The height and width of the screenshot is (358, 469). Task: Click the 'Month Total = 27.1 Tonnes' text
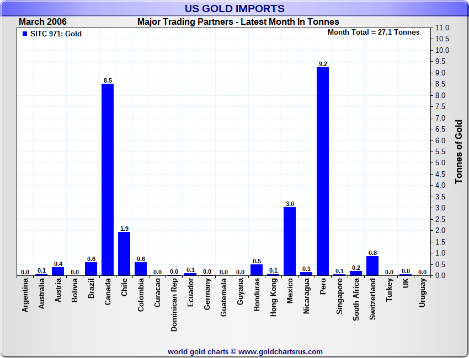click(374, 32)
